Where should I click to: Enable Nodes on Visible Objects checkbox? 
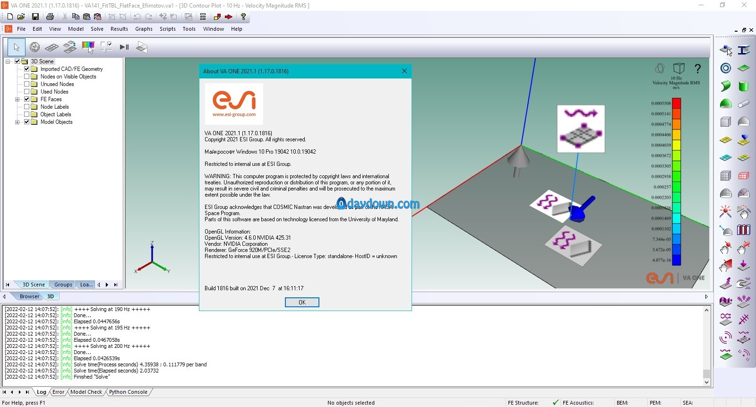27,77
